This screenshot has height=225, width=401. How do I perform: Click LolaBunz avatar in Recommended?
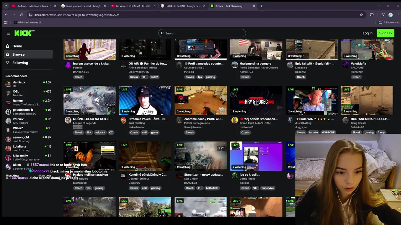tap(8, 148)
